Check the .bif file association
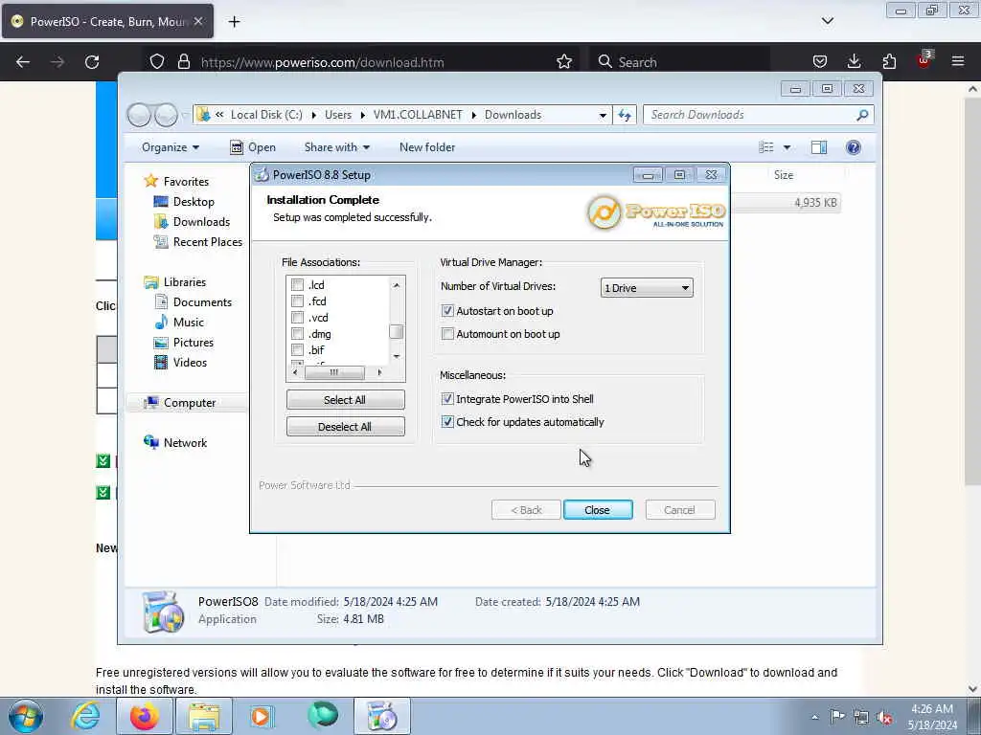This screenshot has width=981, height=735. (x=298, y=350)
